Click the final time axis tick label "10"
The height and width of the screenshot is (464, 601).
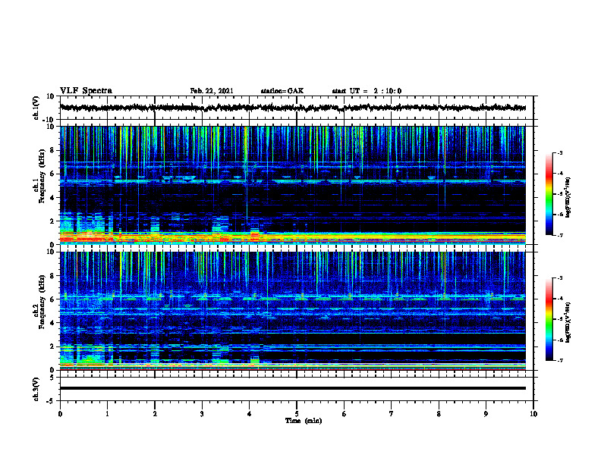533,414
